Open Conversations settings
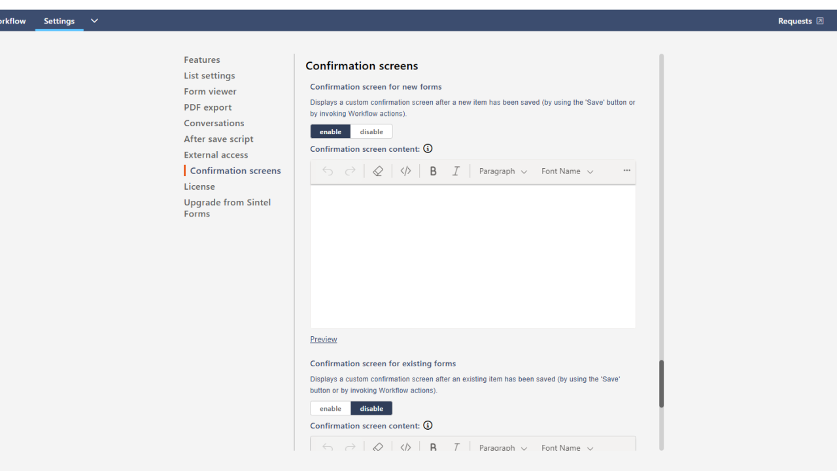This screenshot has width=837, height=471. 214,123
